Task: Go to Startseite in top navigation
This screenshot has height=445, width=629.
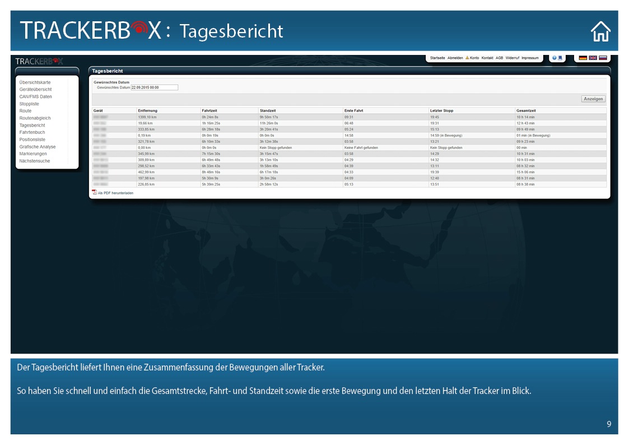Action: [437, 58]
